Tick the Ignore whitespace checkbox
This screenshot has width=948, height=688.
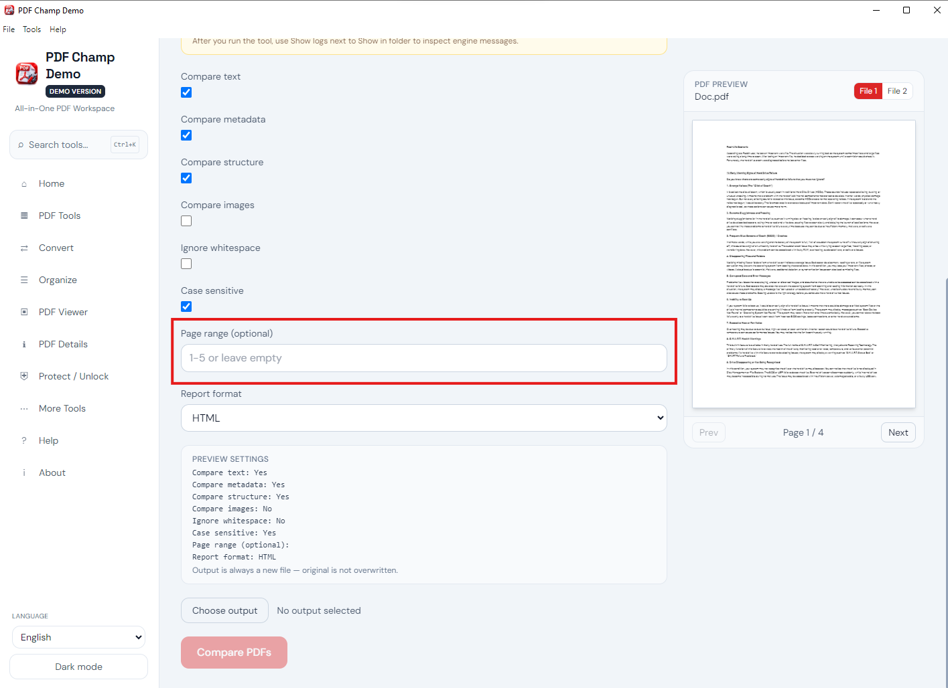pyautogui.click(x=186, y=264)
